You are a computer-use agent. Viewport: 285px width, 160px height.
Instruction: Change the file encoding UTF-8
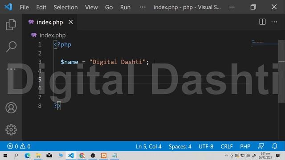point(206,146)
